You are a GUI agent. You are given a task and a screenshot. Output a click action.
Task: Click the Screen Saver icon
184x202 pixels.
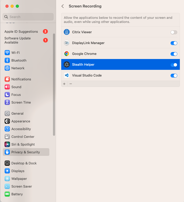7,187
